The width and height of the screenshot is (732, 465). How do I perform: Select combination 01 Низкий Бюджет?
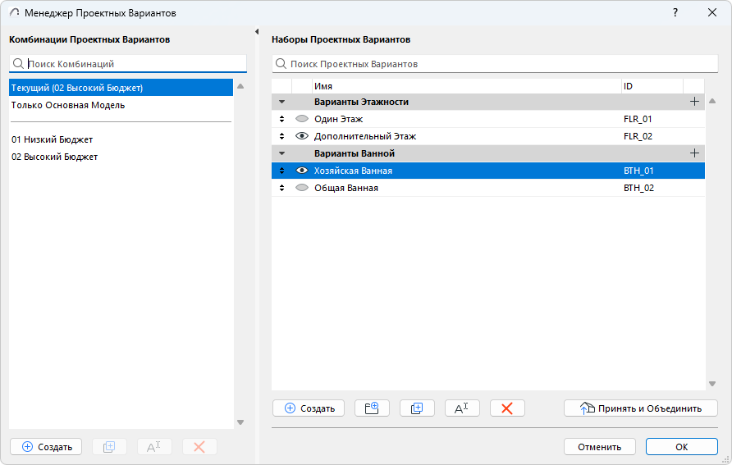pyautogui.click(x=52, y=139)
